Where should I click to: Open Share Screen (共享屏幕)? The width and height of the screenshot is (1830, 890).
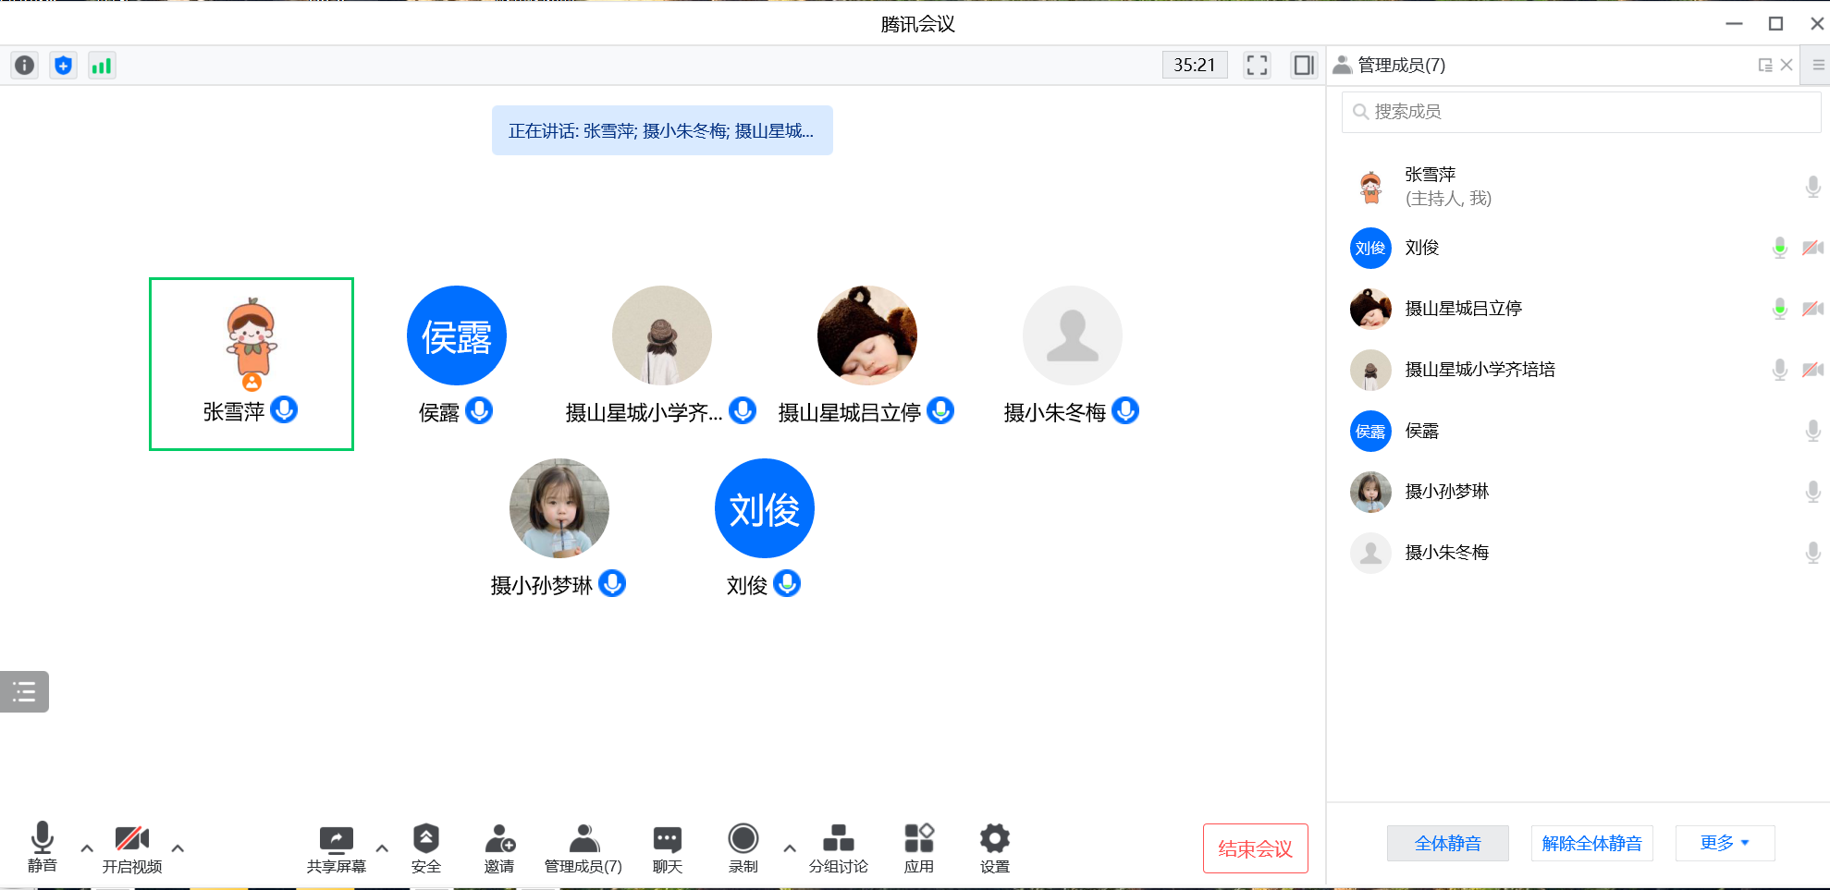point(336,848)
